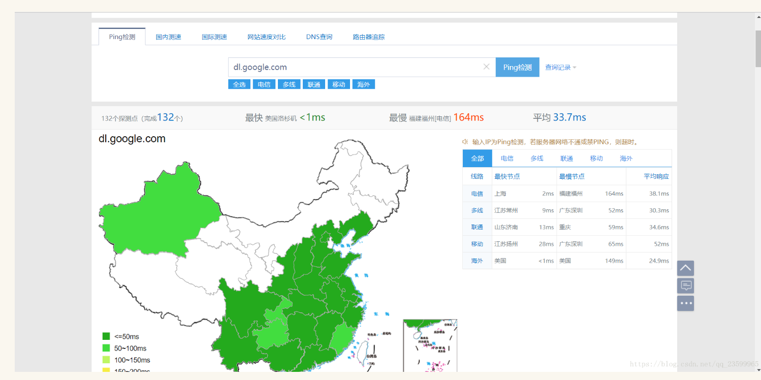Viewport: 761px width, 380px height.
Task: Select the 联通 tab in results table
Action: point(567,158)
